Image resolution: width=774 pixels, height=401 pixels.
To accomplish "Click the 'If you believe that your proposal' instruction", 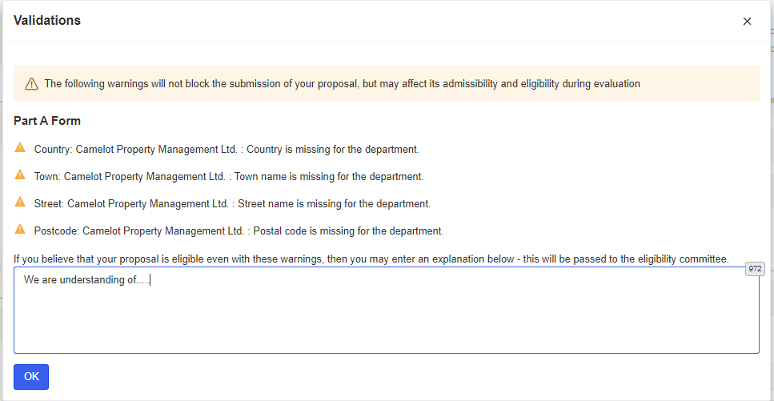I will click(371, 259).
